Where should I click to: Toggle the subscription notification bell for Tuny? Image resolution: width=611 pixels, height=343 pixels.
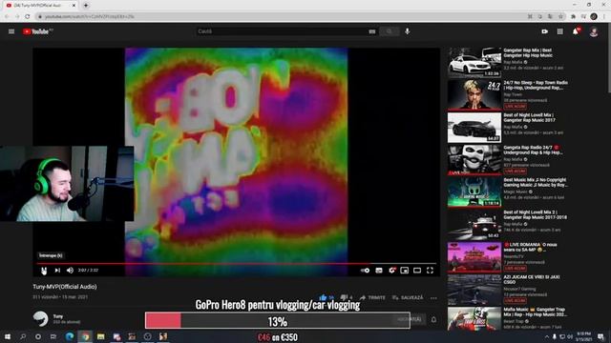point(433,320)
